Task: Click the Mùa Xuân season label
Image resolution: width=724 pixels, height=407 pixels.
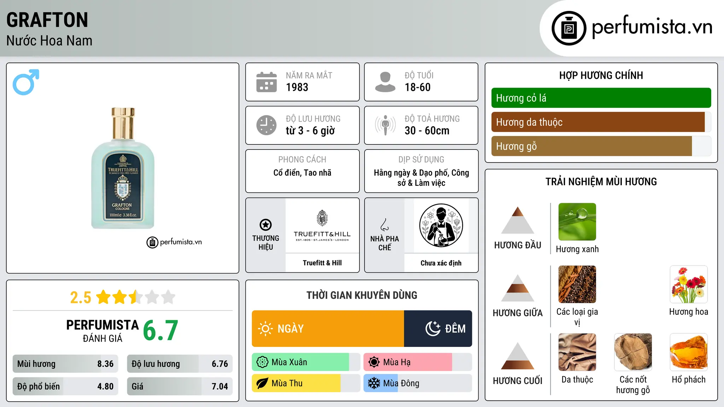Action: point(289,362)
